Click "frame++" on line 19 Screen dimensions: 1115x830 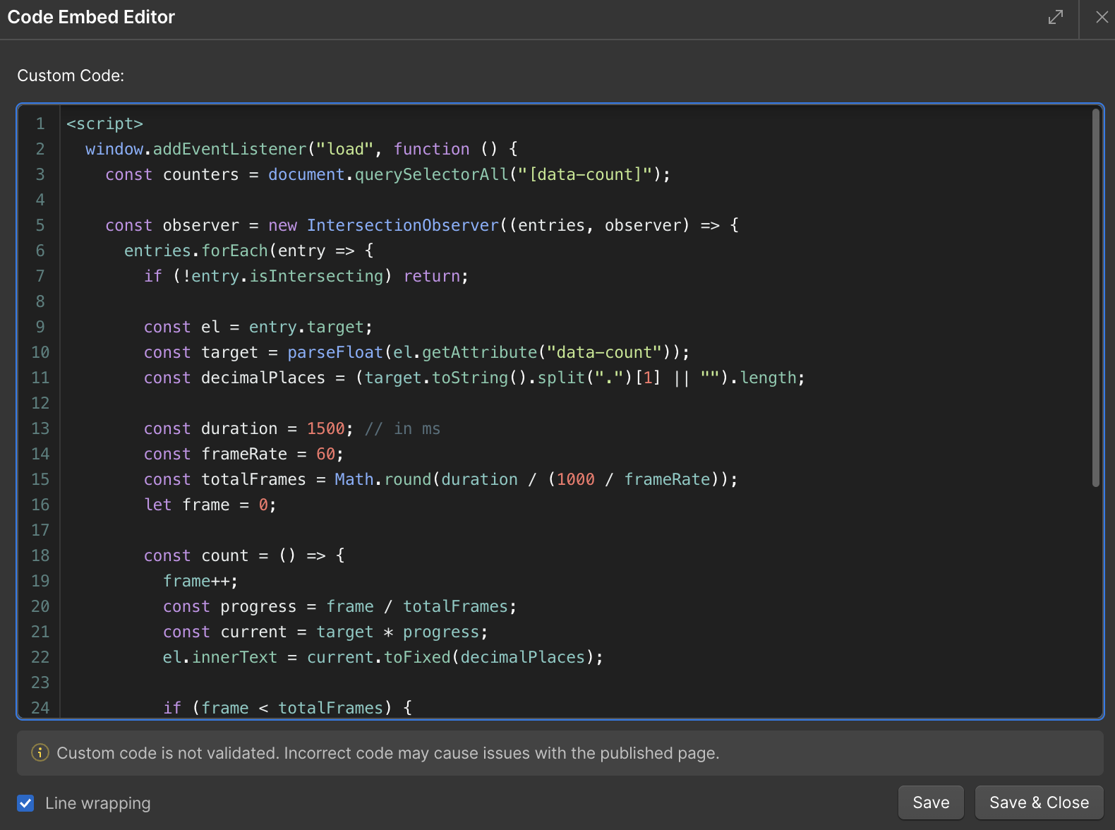tap(196, 581)
